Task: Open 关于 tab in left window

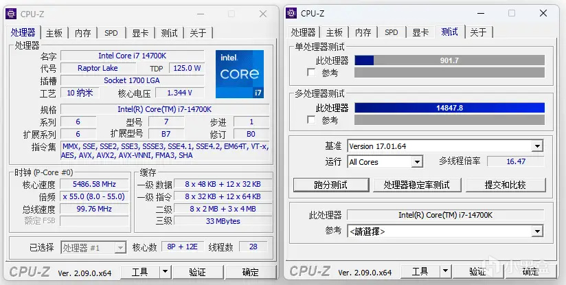Action: (199, 33)
